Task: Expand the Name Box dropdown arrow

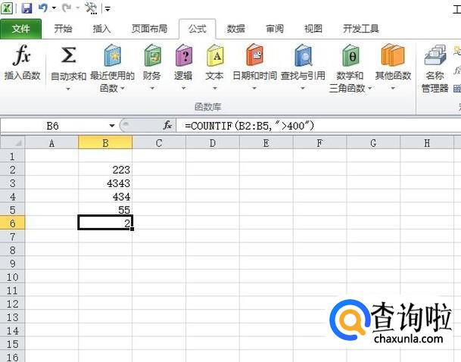Action: 112,126
